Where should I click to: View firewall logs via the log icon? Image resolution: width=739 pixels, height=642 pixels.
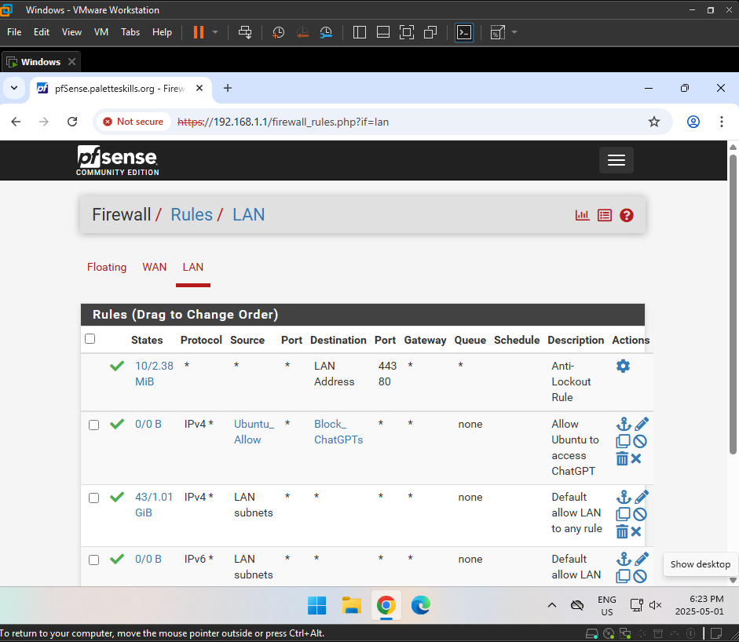point(604,214)
